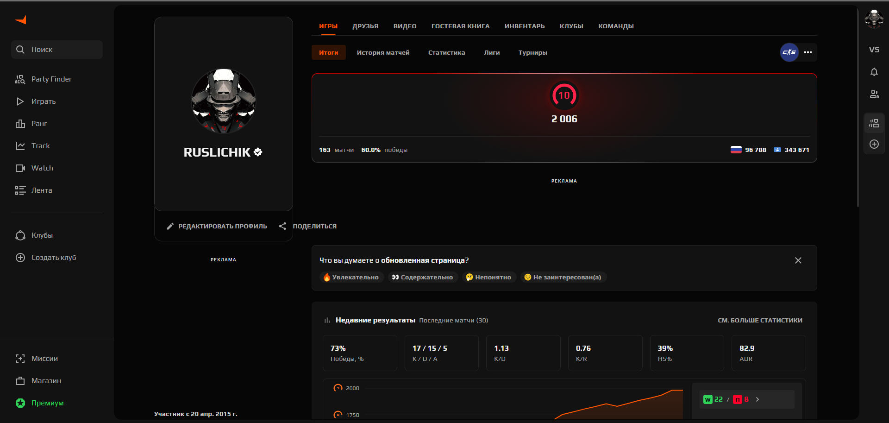Click the Ранг podium icon
Viewport: 889px width, 423px height.
coord(20,124)
